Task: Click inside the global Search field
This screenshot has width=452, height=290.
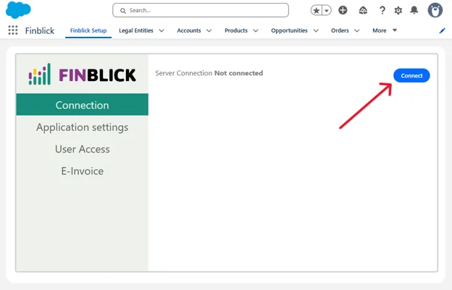Action: [x=201, y=10]
